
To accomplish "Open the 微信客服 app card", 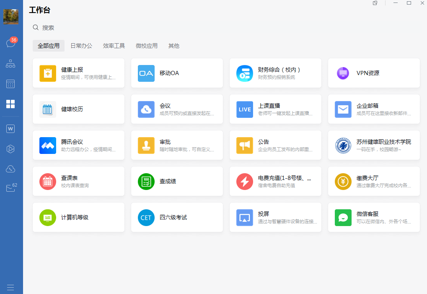I will point(374,217).
